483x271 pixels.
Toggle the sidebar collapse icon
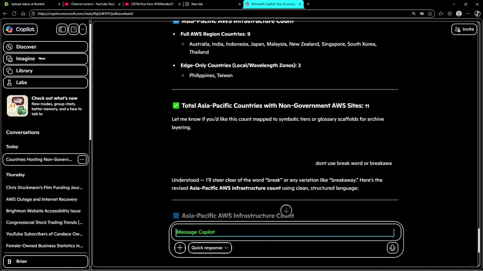62,29
